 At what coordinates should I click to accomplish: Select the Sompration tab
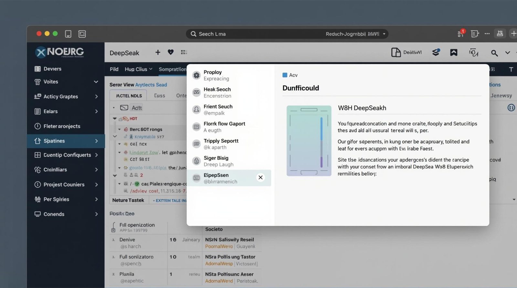(x=173, y=69)
